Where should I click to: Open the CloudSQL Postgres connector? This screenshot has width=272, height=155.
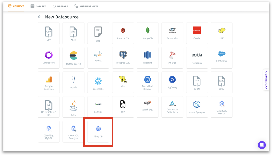point(73,132)
